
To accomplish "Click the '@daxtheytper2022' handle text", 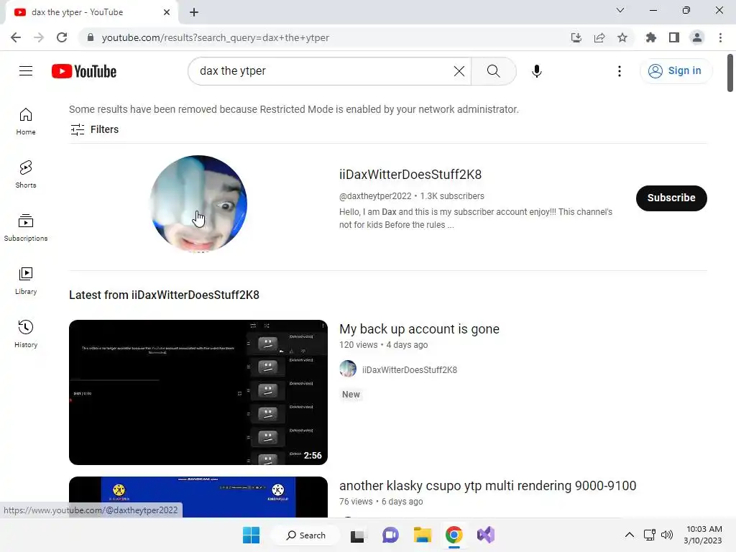I will pos(375,196).
